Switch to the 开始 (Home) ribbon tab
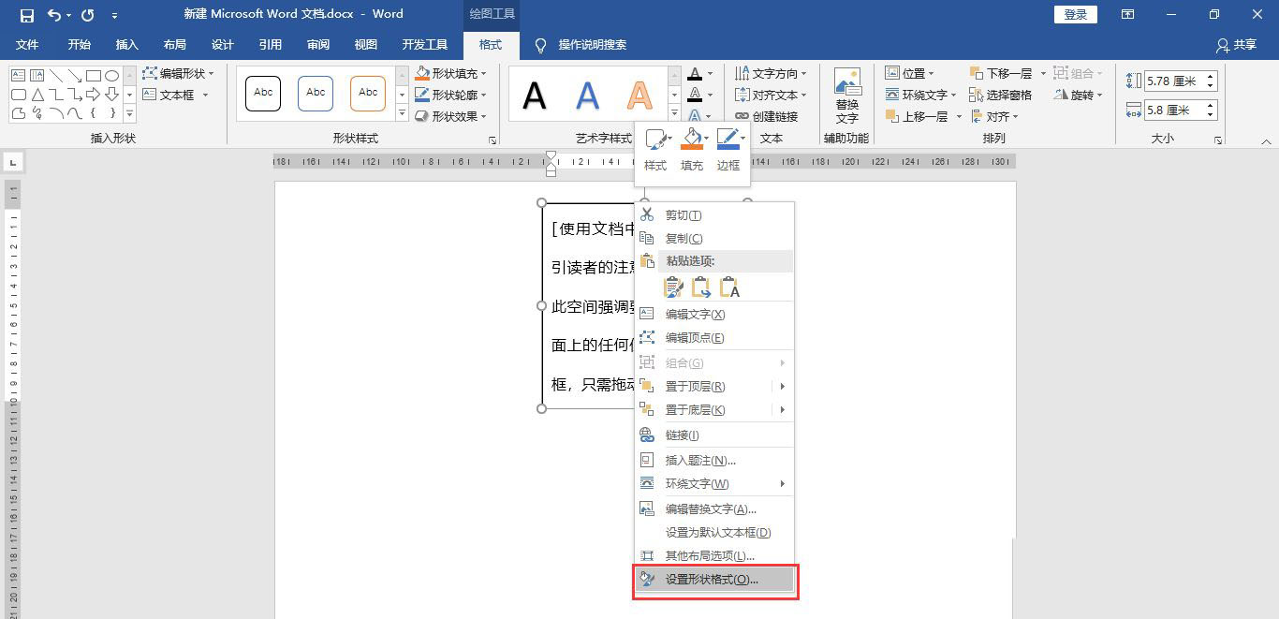 point(79,44)
